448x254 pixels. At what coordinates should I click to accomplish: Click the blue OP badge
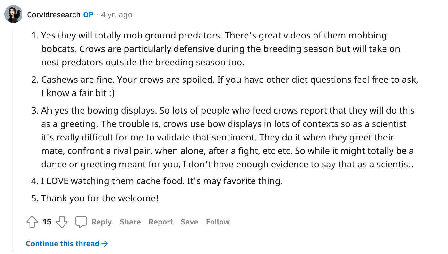tap(88, 15)
